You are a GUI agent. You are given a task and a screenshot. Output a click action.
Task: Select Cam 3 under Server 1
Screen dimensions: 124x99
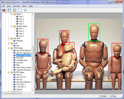[21, 21]
